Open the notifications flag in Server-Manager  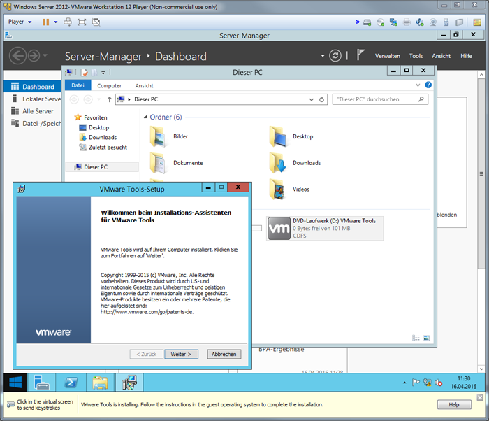click(360, 55)
